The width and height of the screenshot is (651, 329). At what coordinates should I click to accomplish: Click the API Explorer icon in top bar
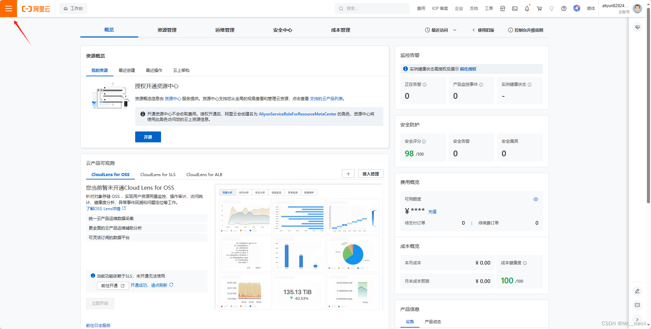503,9
